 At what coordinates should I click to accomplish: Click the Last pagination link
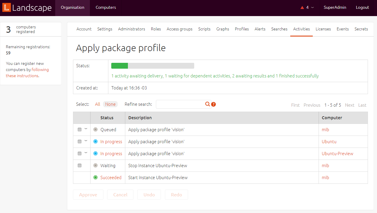[362, 105]
